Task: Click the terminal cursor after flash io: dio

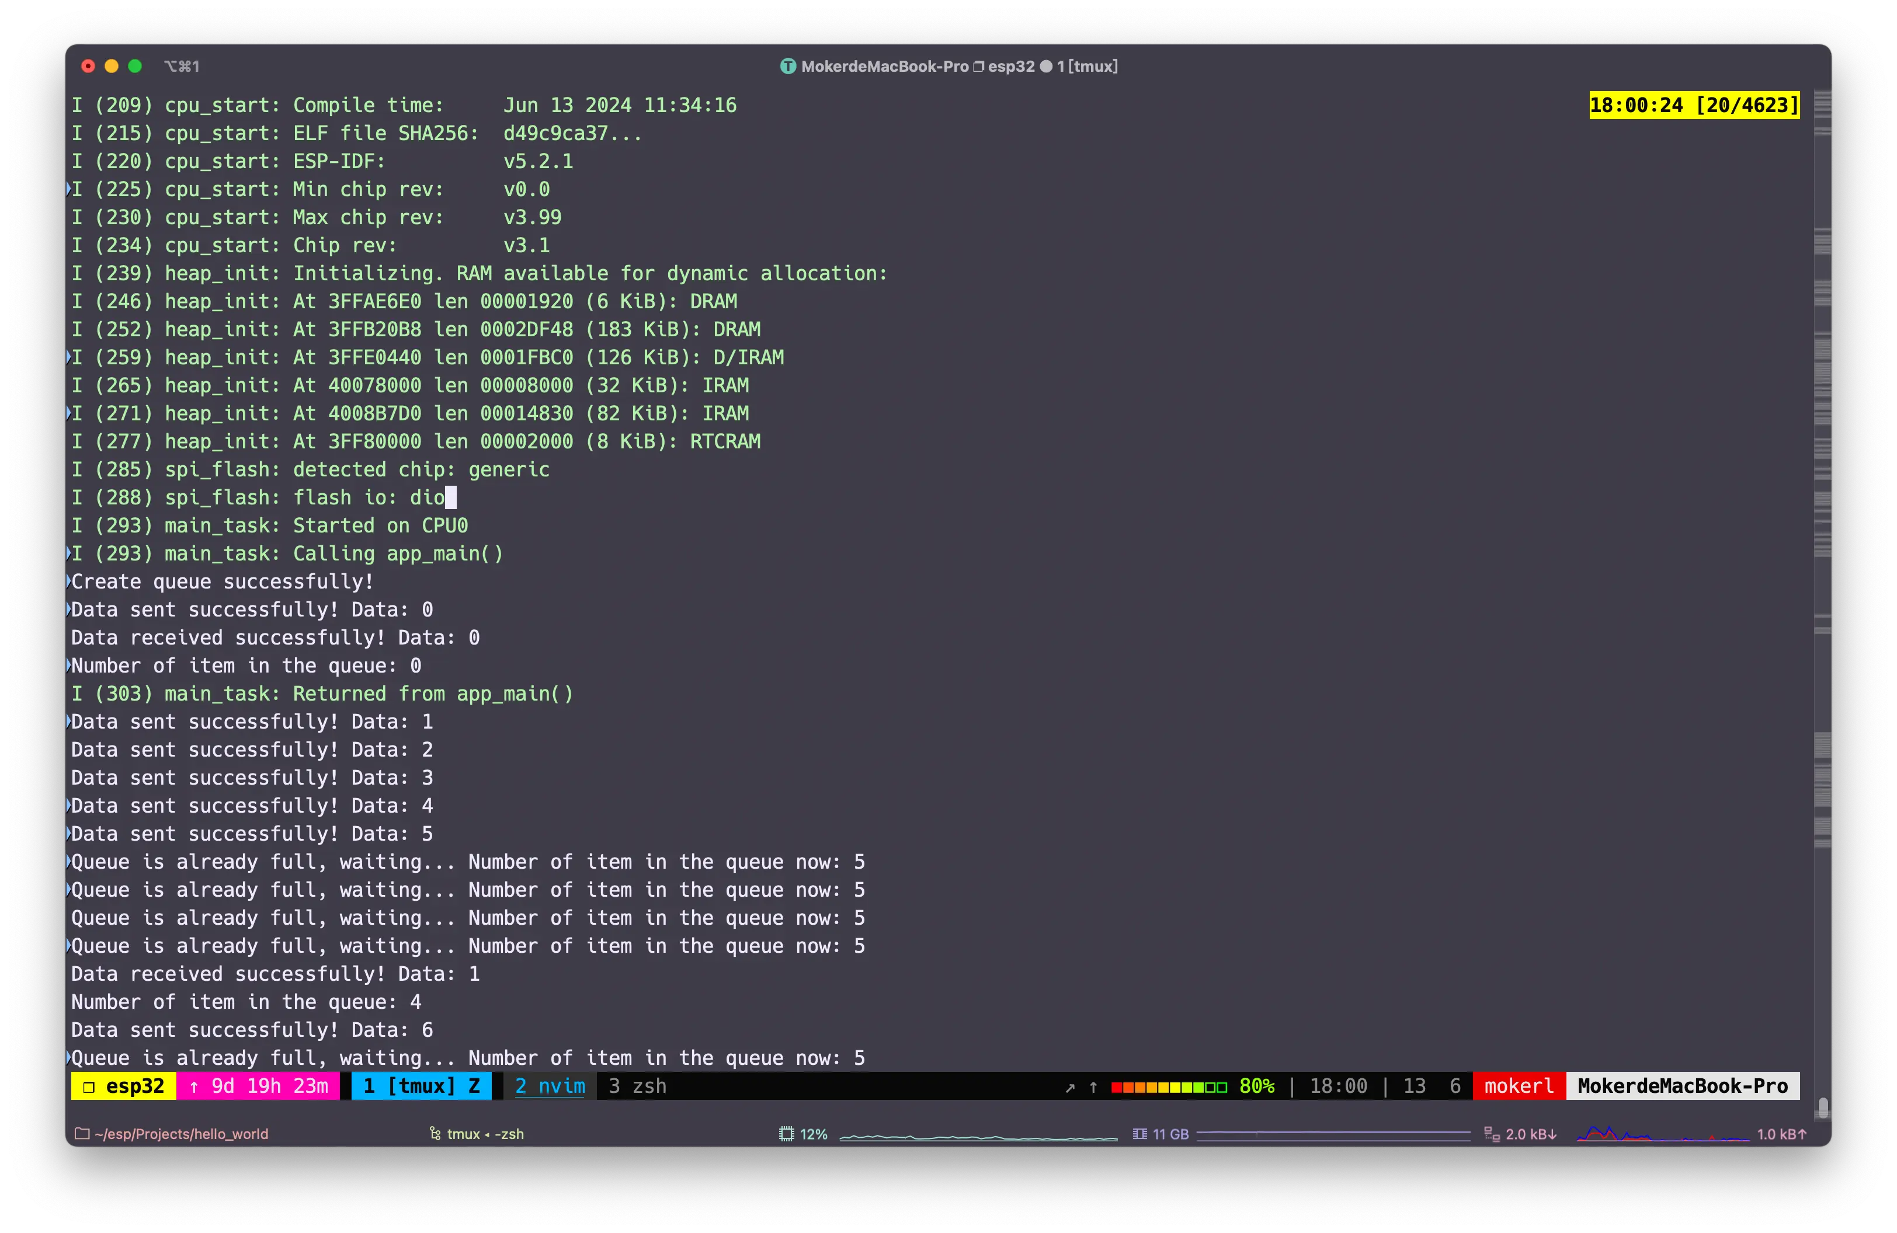Action: (451, 497)
